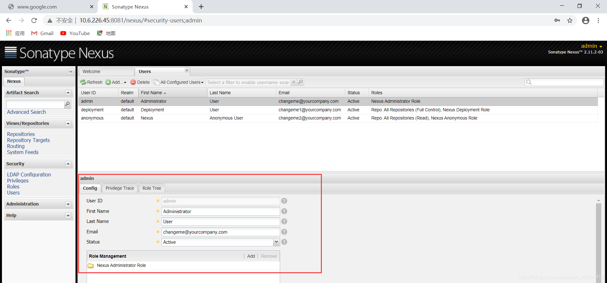Click the First Name field
Image resolution: width=607 pixels, height=283 pixels.
coord(221,211)
